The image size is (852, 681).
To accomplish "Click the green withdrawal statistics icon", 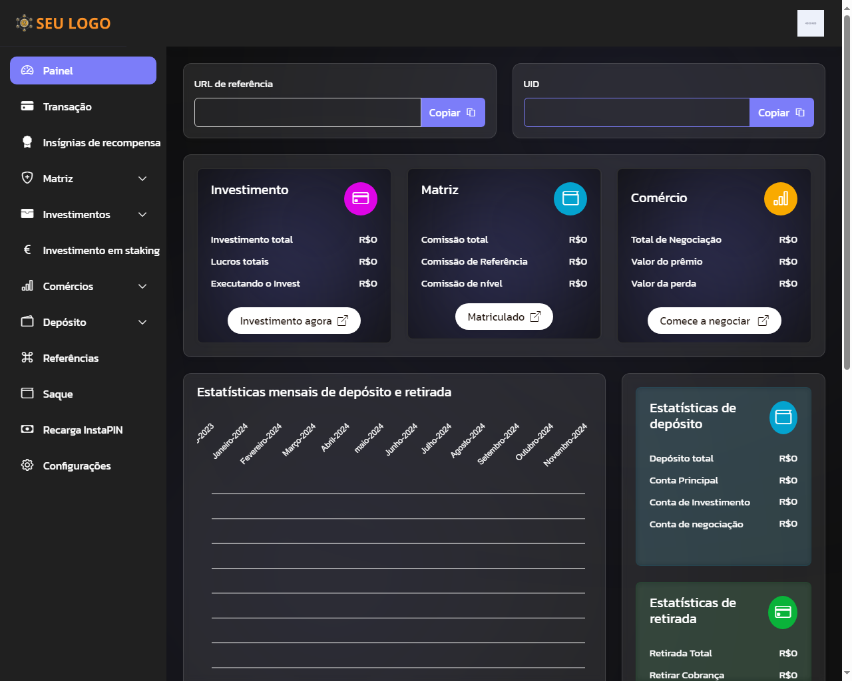I will click(x=783, y=613).
